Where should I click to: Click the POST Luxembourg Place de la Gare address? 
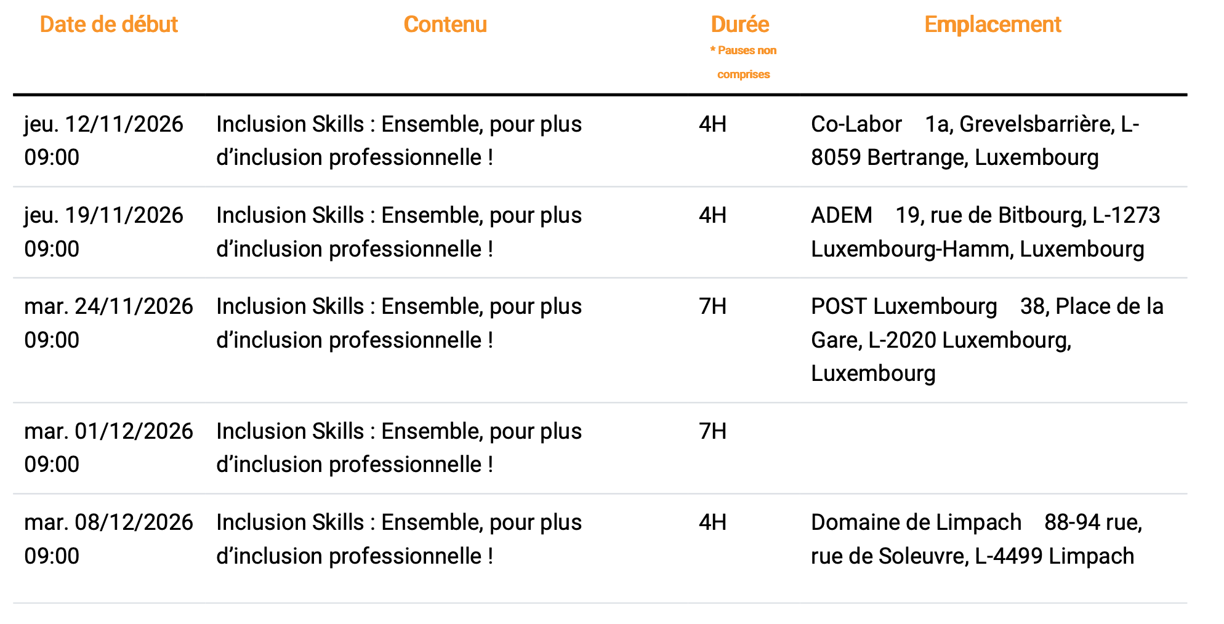(987, 340)
